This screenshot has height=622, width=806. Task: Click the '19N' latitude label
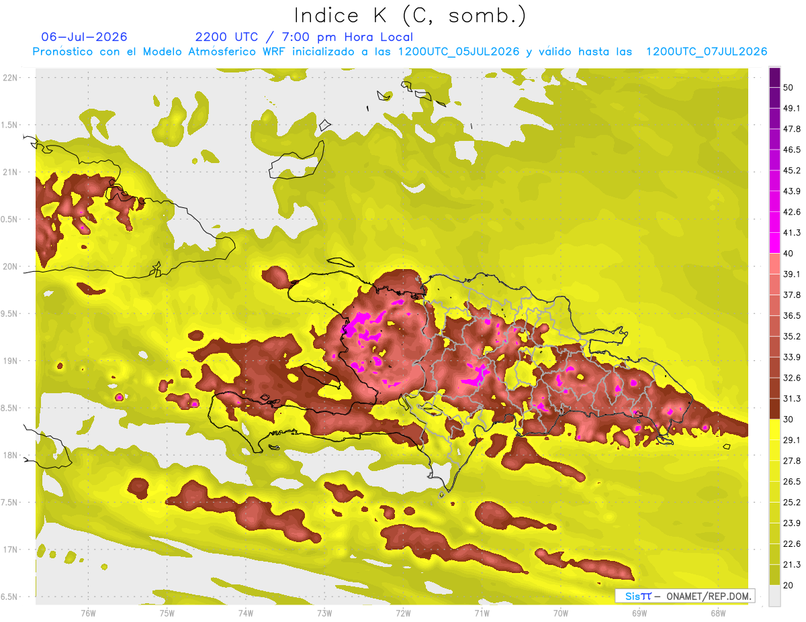tap(11, 361)
